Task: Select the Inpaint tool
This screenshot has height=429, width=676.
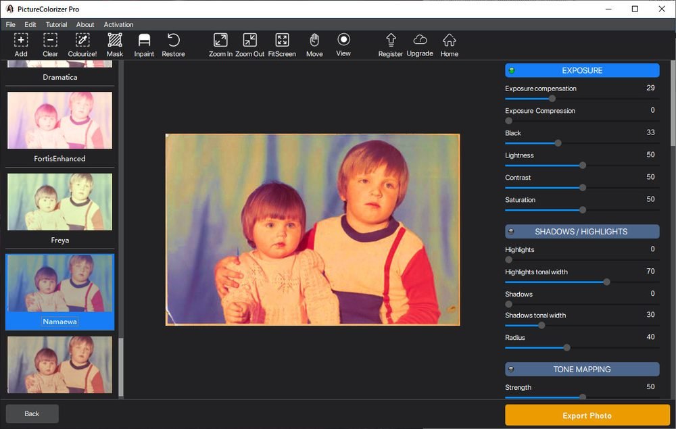Action: tap(144, 41)
